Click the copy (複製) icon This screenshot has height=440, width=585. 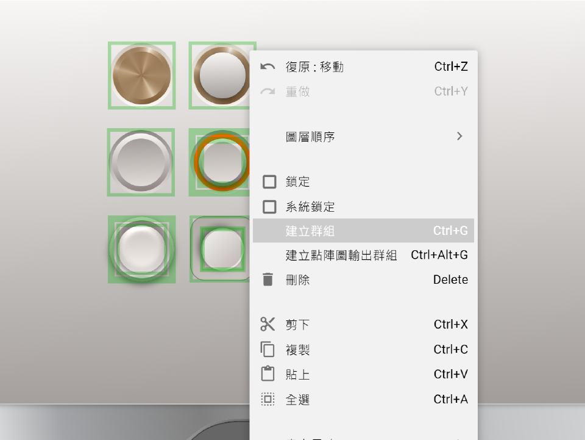click(x=268, y=350)
